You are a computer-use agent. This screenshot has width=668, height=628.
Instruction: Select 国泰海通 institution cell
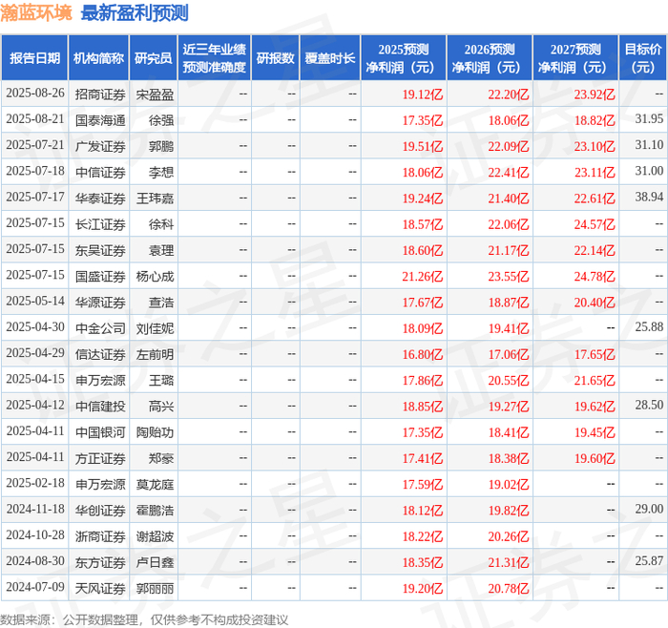(x=100, y=120)
